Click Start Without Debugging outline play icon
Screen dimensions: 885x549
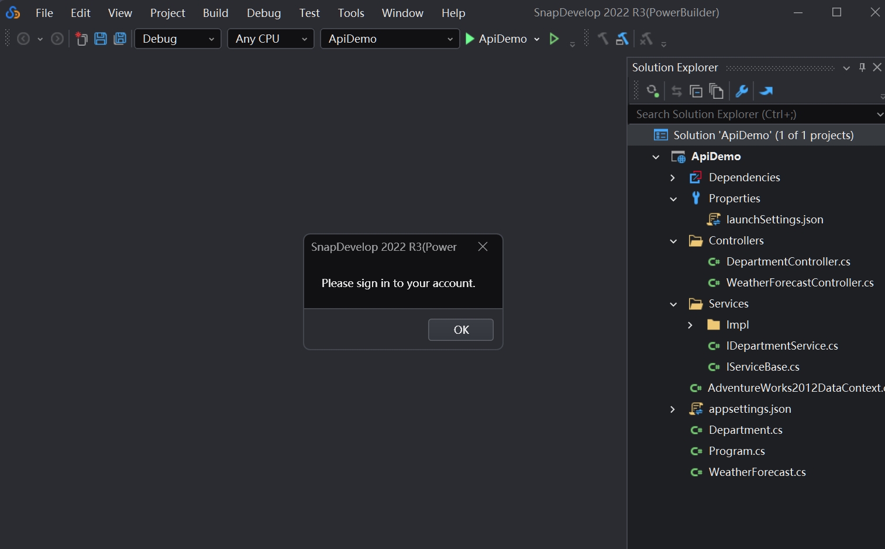coord(554,39)
